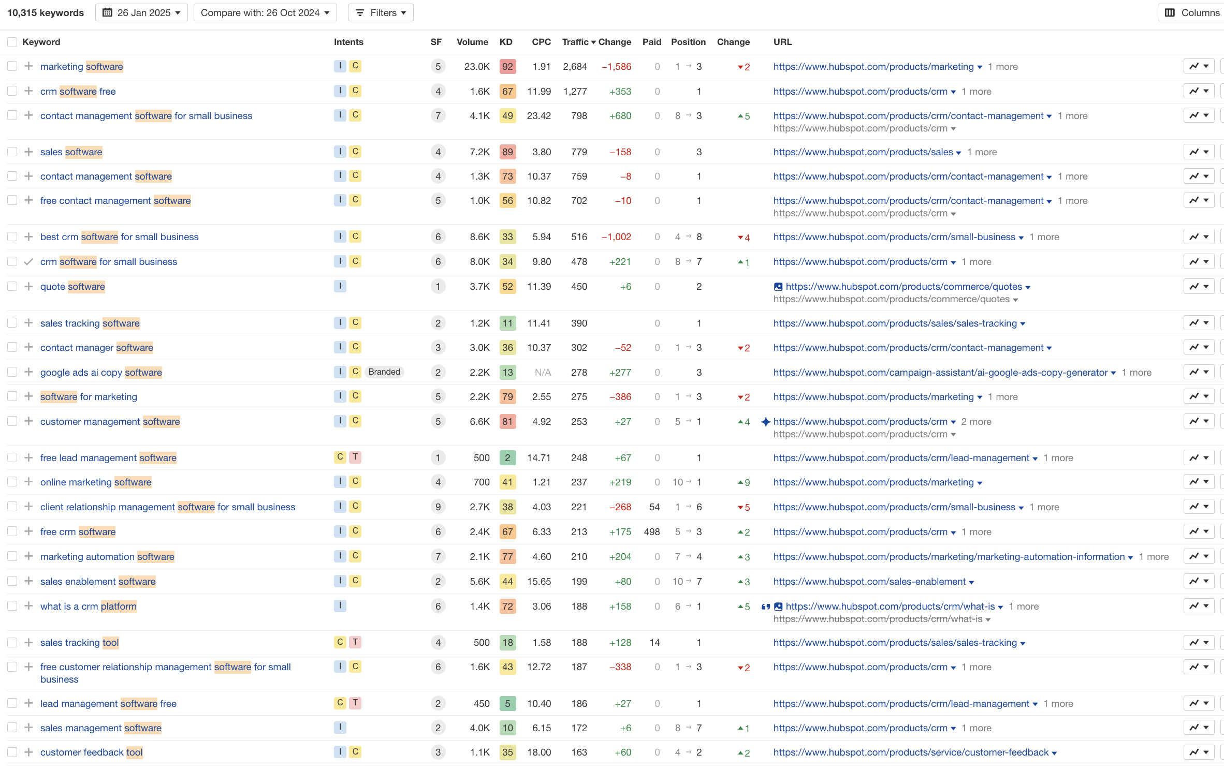This screenshot has height=769, width=1224.
Task: Check the 'quote software' row checkbox
Action: coord(12,286)
